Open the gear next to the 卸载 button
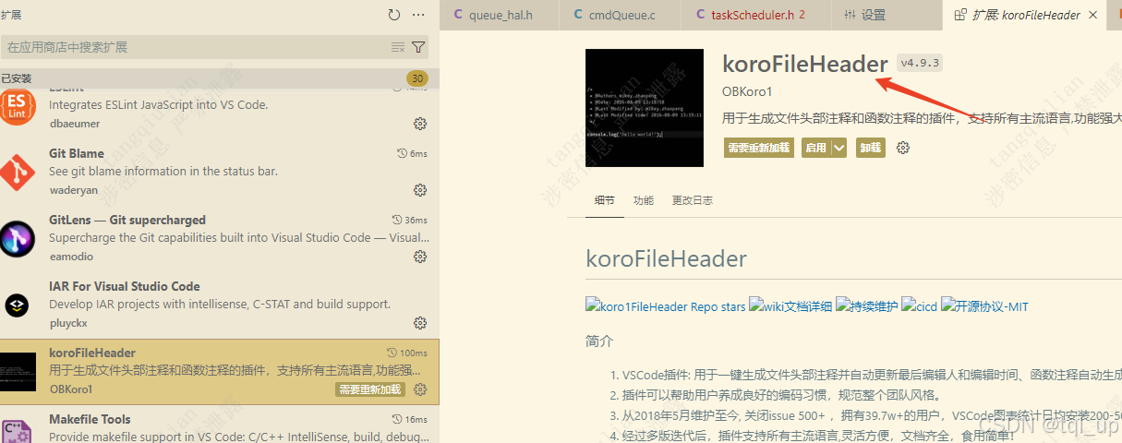 coord(903,148)
